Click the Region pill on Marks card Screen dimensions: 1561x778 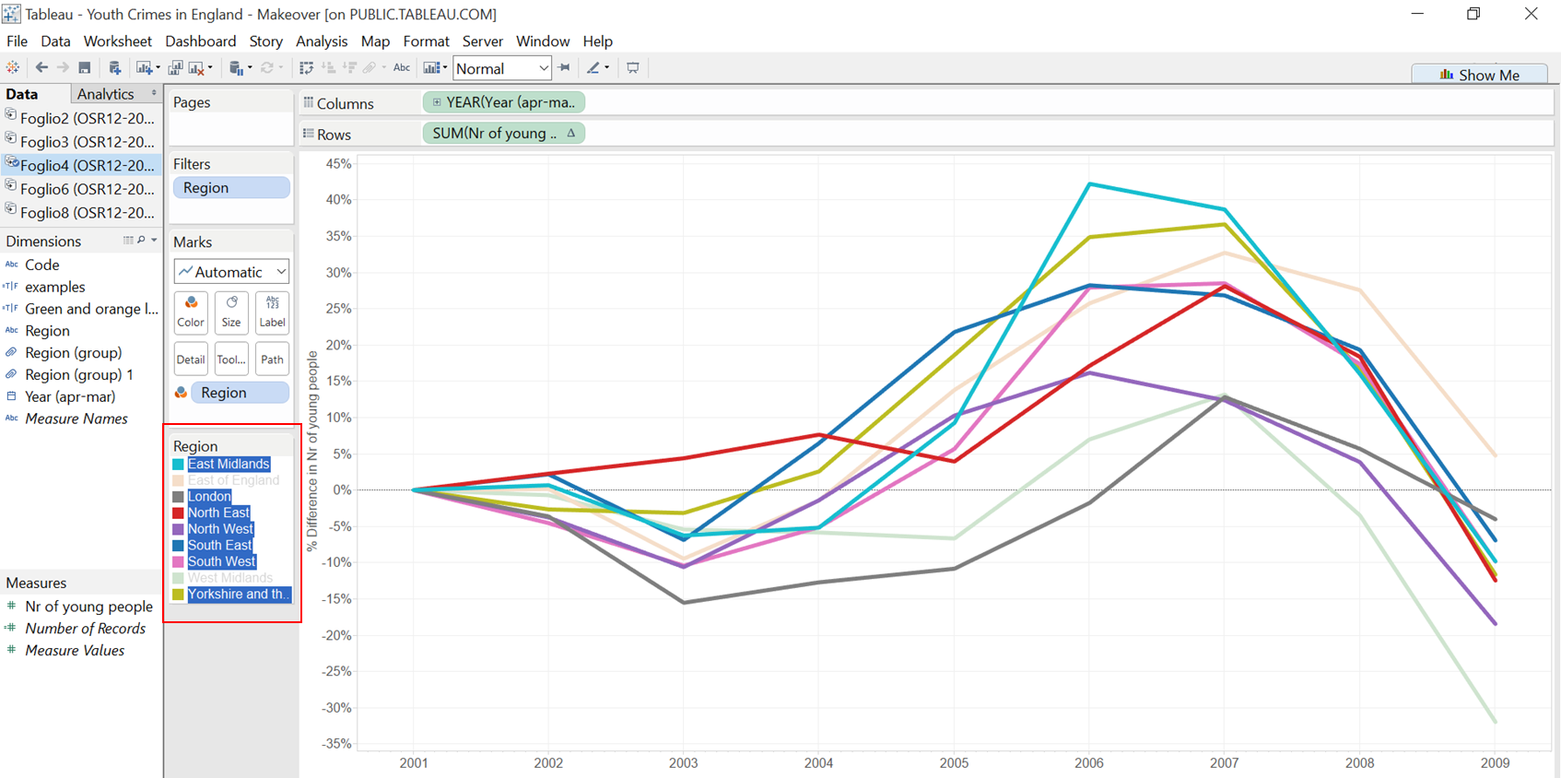[240, 393]
